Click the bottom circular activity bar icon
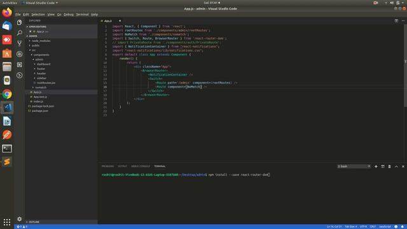Screen dimensions: 407x229 tap(20, 75)
